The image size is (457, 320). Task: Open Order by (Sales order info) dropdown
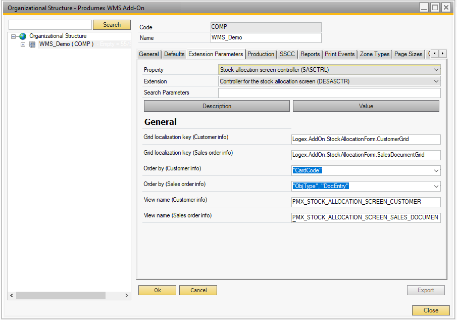[436, 187]
